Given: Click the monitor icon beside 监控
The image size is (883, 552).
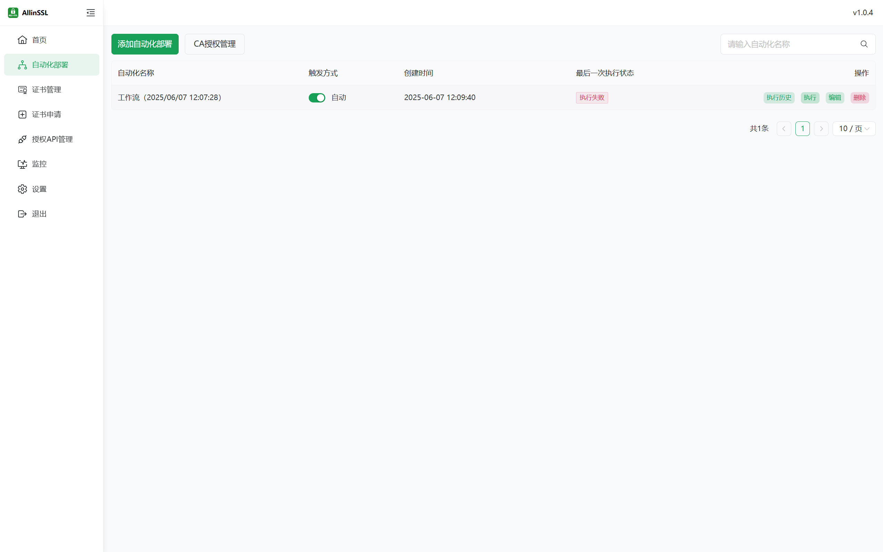Looking at the screenshot, I should (22, 164).
